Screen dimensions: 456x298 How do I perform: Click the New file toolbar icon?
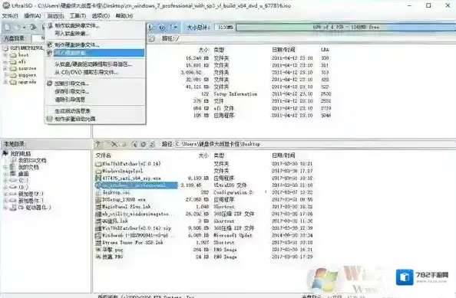click(x=7, y=27)
